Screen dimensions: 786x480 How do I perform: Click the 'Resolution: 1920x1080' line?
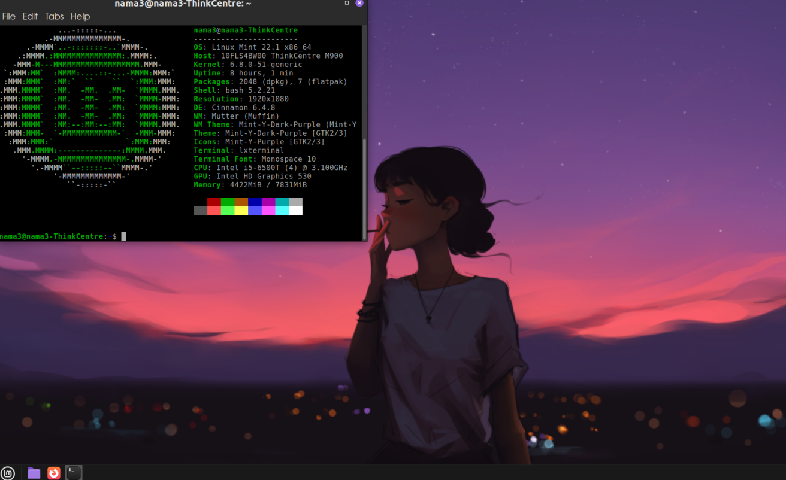[241, 99]
